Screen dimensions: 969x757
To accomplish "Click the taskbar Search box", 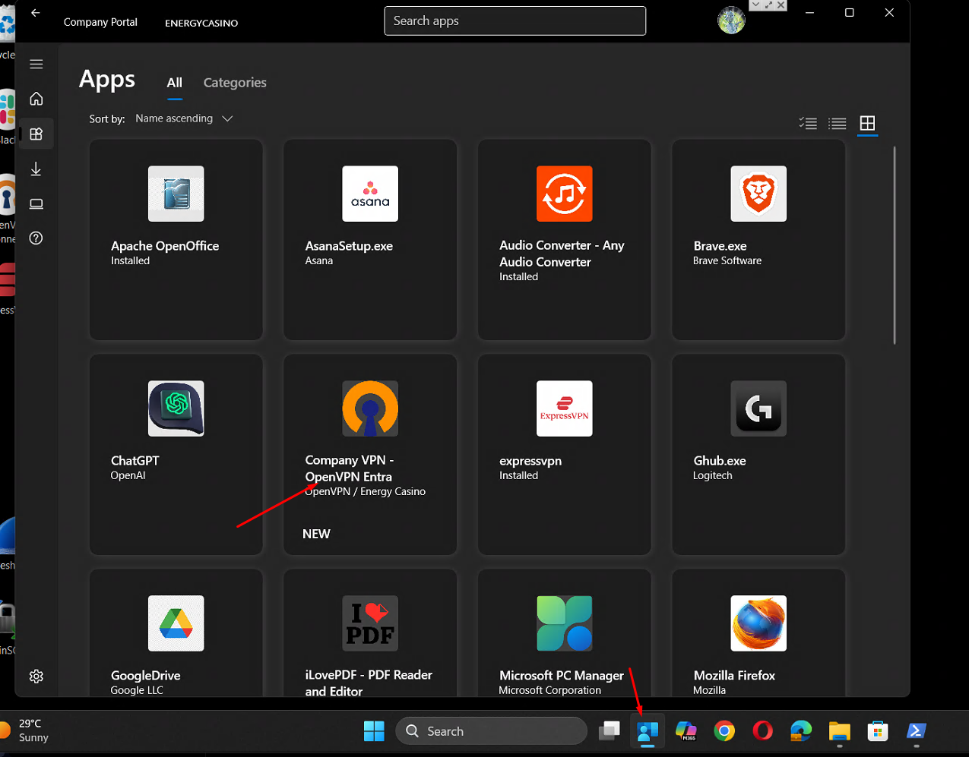I will pyautogui.click(x=492, y=731).
